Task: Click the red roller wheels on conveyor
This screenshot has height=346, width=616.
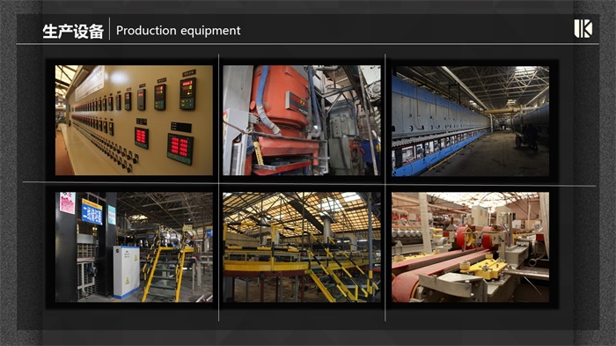Action: click(475, 237)
